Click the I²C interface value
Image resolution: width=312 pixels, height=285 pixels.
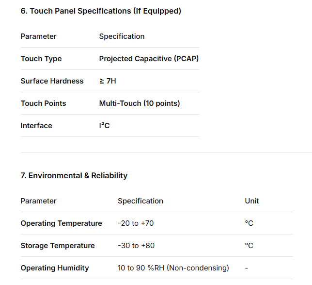[x=104, y=126]
